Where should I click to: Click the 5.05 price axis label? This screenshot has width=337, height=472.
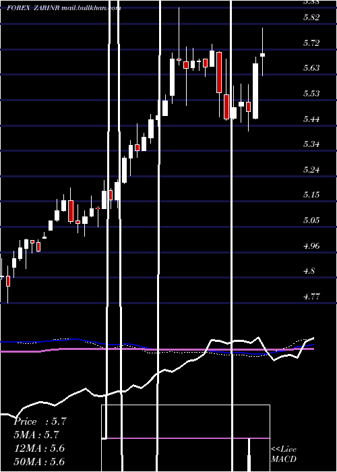pos(311,220)
